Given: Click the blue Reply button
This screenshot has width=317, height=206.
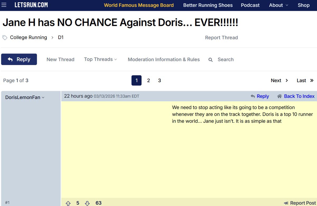Looking at the screenshot, I should 19,59.
